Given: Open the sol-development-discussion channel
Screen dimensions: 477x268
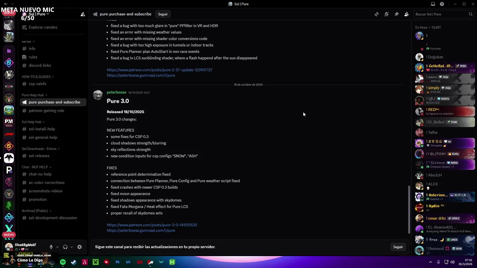Looking at the screenshot, I should pyautogui.click(x=53, y=218).
